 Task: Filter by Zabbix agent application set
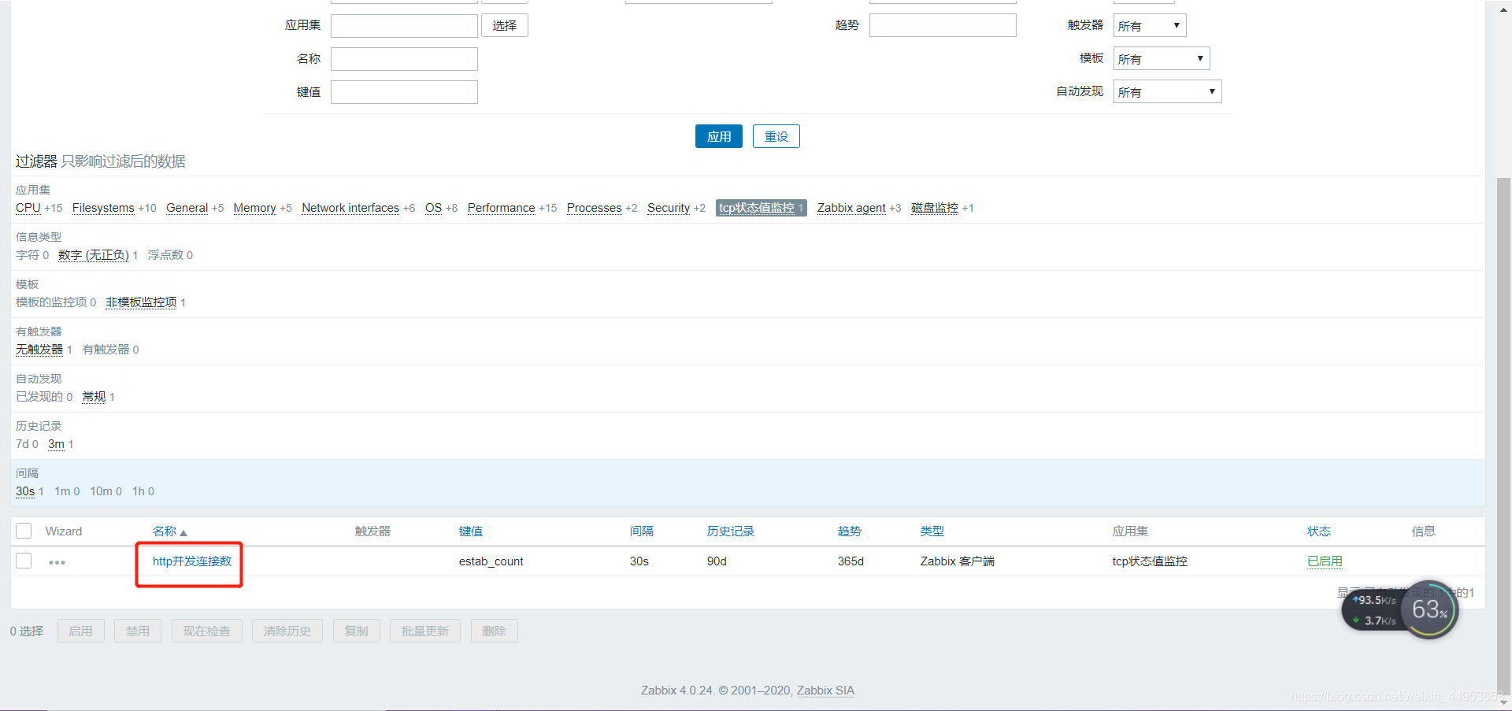[x=852, y=208]
